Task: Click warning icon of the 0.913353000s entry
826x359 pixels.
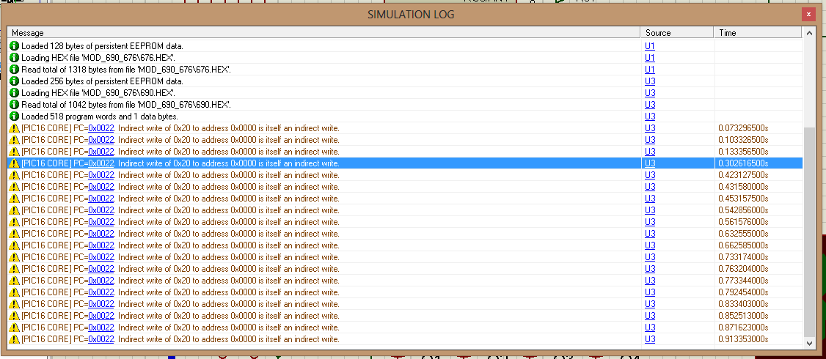Action: pos(14,339)
